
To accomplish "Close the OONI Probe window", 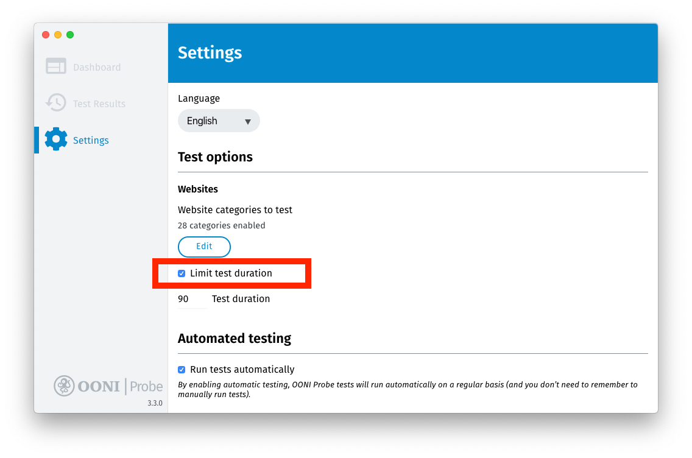I will point(46,35).
